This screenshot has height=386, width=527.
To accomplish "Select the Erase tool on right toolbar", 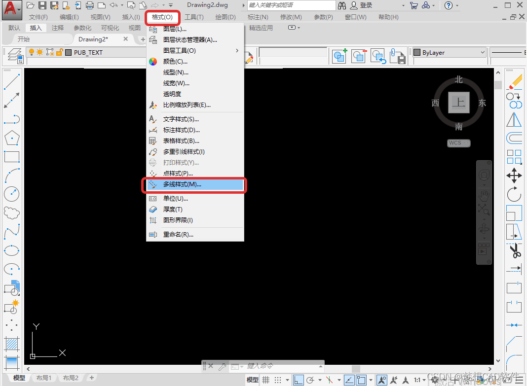I will coord(514,82).
